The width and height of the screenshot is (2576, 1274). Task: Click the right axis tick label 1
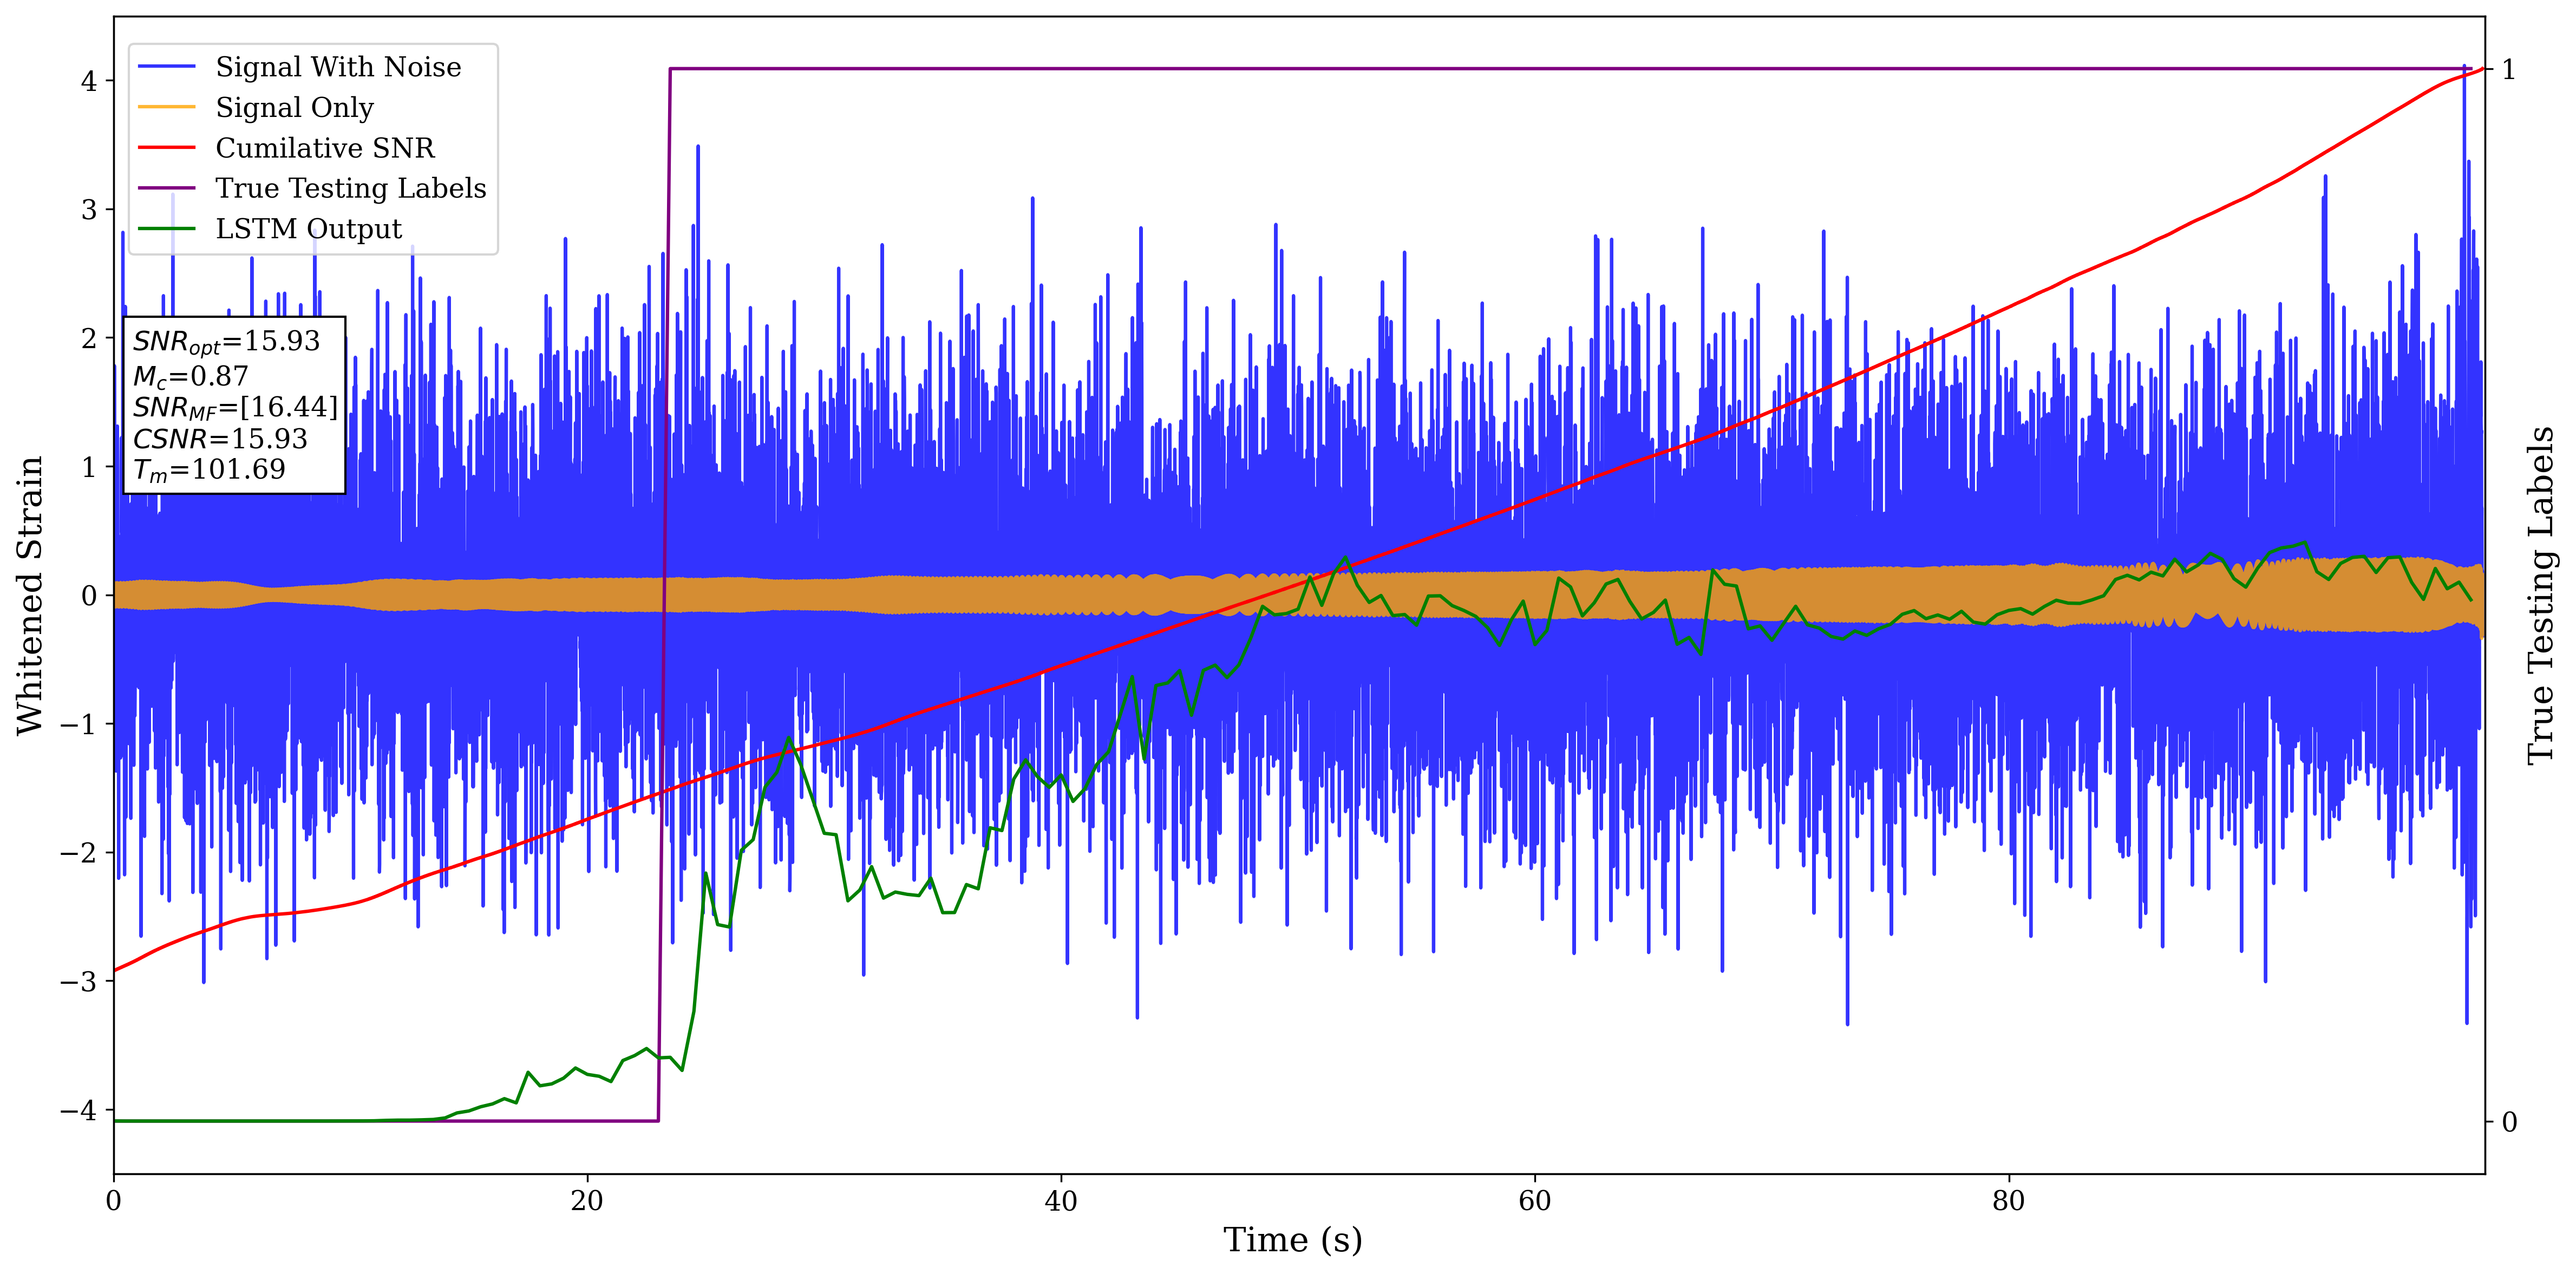point(2508,70)
